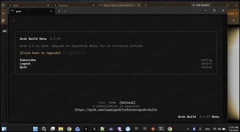Open Chrome three-dot menu
The image size is (240, 132).
click(x=236, y=13)
